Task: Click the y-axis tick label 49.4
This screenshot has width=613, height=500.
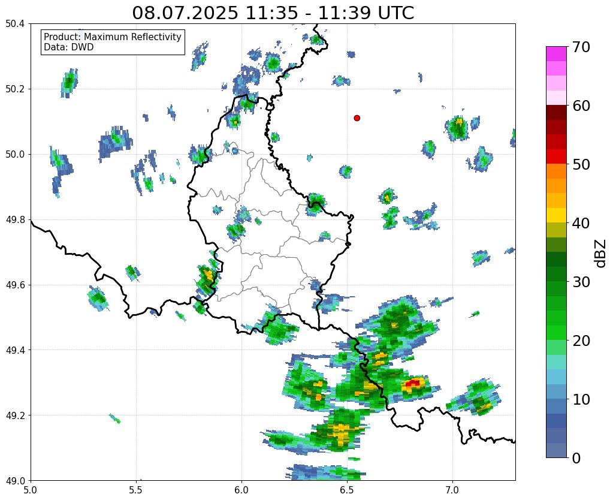Action: point(15,350)
